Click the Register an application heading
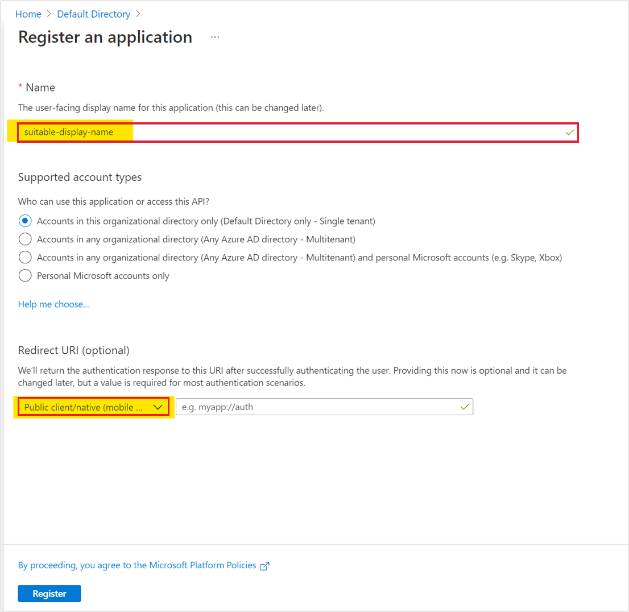Viewport: 629px width, 612px height. pos(105,37)
